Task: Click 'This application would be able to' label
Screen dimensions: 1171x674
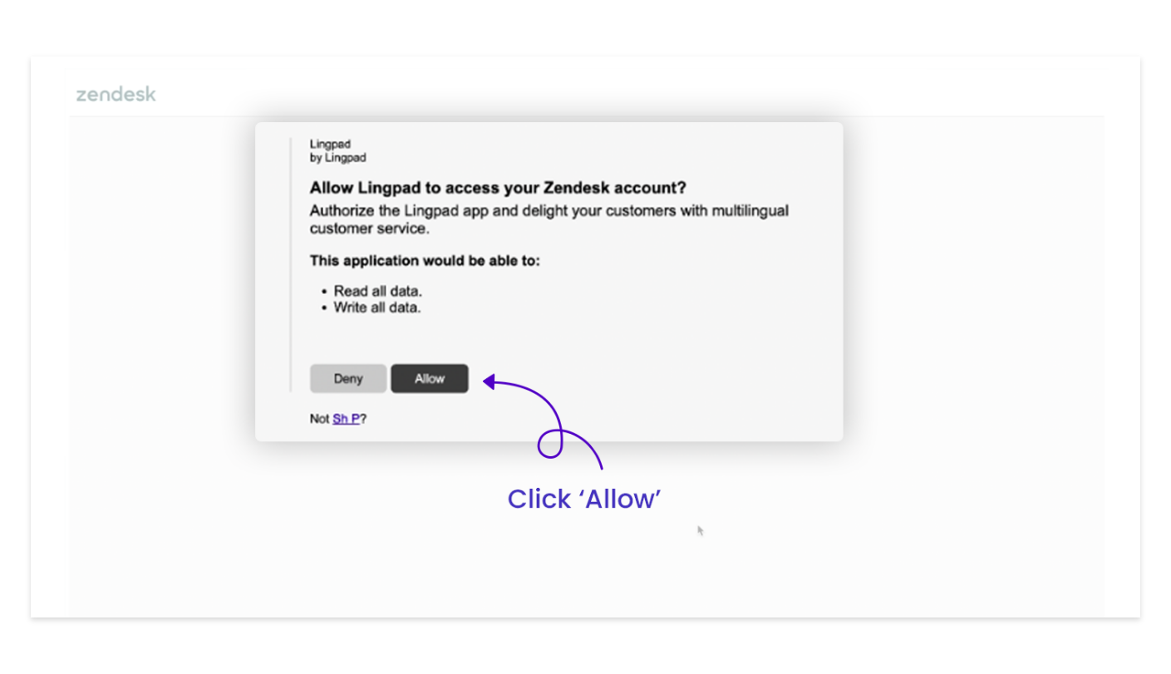Action: 425,261
